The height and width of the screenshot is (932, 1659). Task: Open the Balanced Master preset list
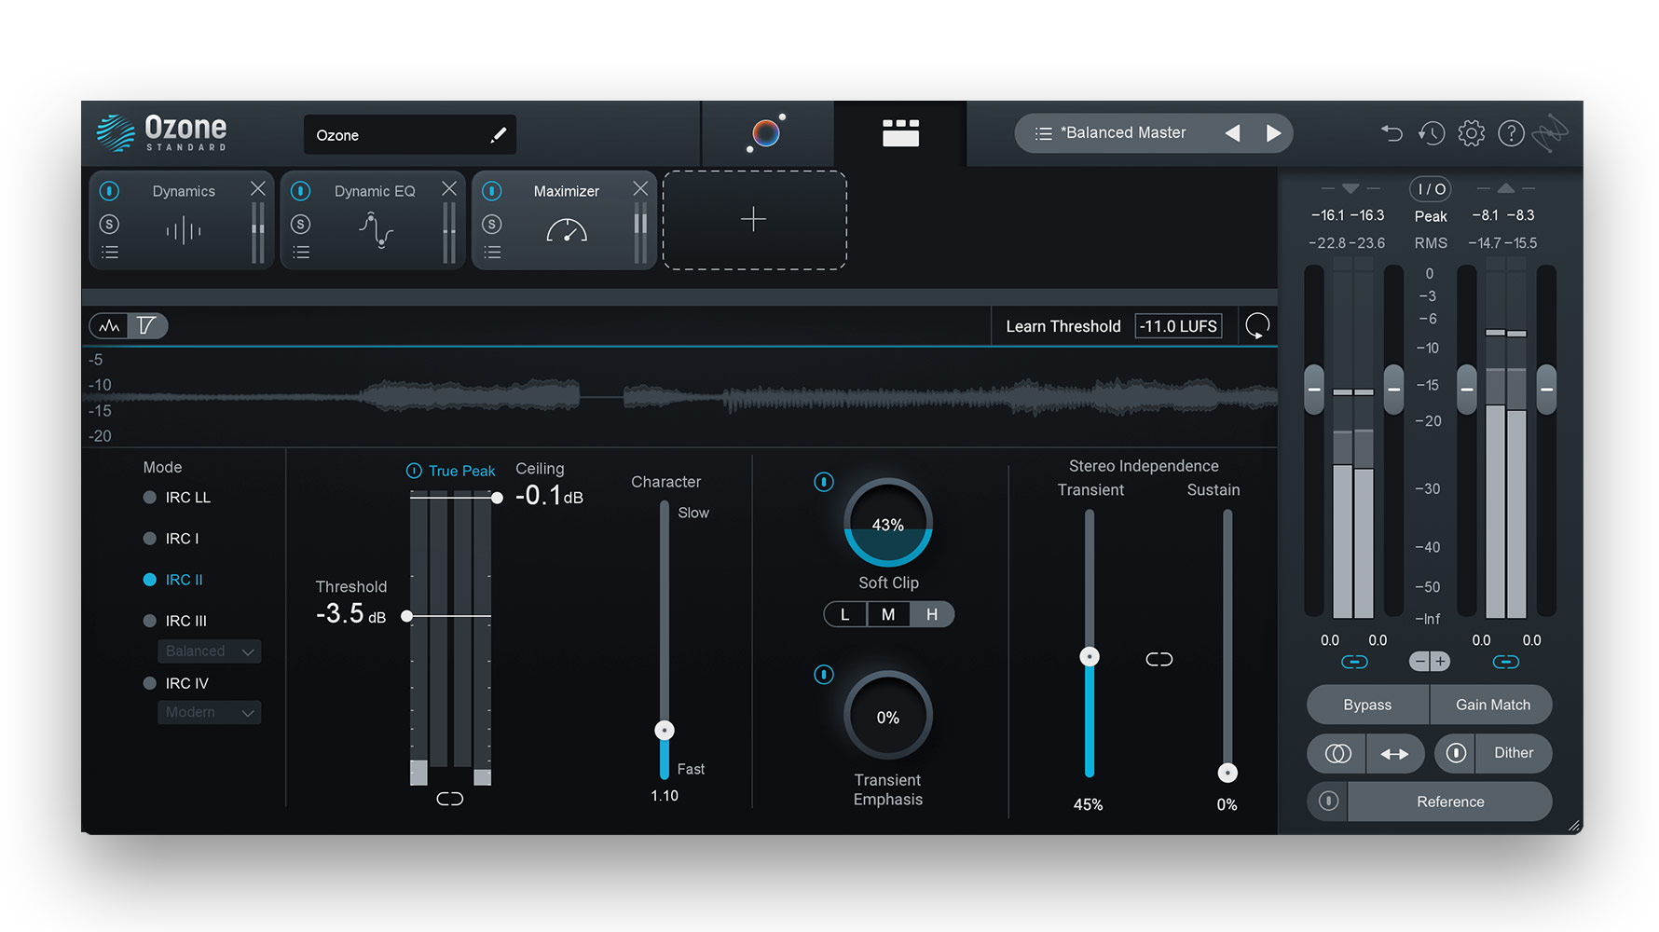click(x=1044, y=134)
